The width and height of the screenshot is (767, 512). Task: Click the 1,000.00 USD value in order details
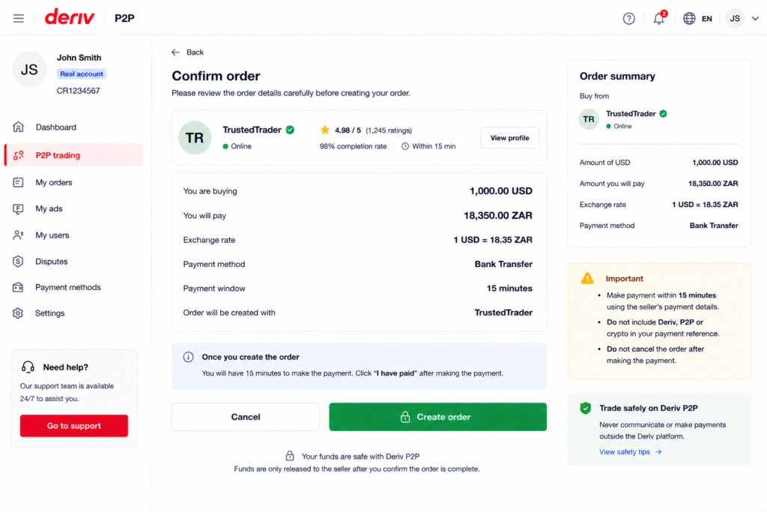tap(501, 191)
